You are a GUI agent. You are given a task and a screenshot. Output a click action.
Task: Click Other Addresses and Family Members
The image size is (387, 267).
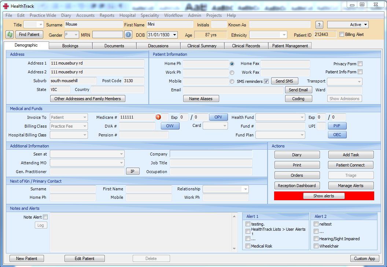tap(88, 99)
